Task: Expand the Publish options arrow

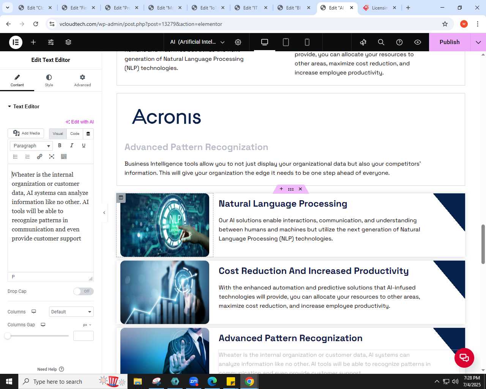Action: tap(478, 42)
